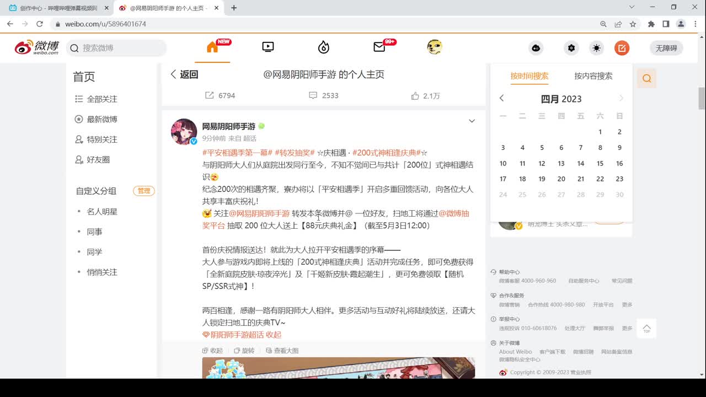This screenshot has width=706, height=397.
Task: Open the 同事 group
Action: [94, 232]
